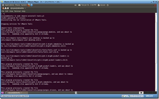Open the System menu in panel
This screenshot has height=99, width=159.
click(24, 5)
